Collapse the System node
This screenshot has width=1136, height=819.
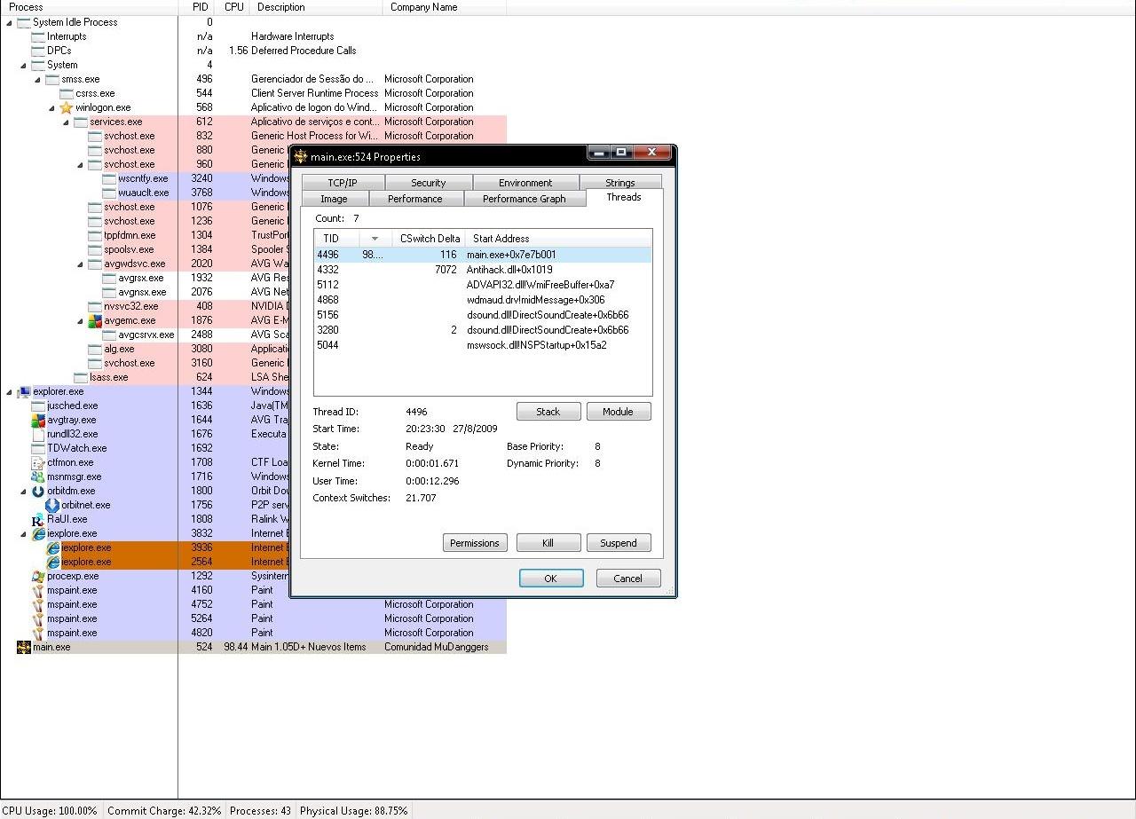(x=24, y=65)
